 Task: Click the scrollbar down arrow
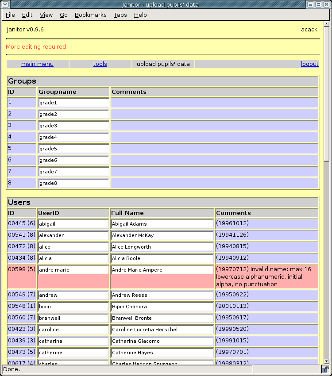(x=326, y=361)
